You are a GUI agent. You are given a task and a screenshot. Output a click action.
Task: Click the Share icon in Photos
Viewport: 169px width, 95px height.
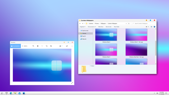pyautogui.click(x=67, y=46)
